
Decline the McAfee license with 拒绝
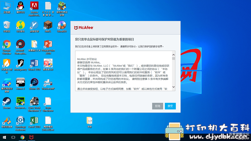coord(158,106)
